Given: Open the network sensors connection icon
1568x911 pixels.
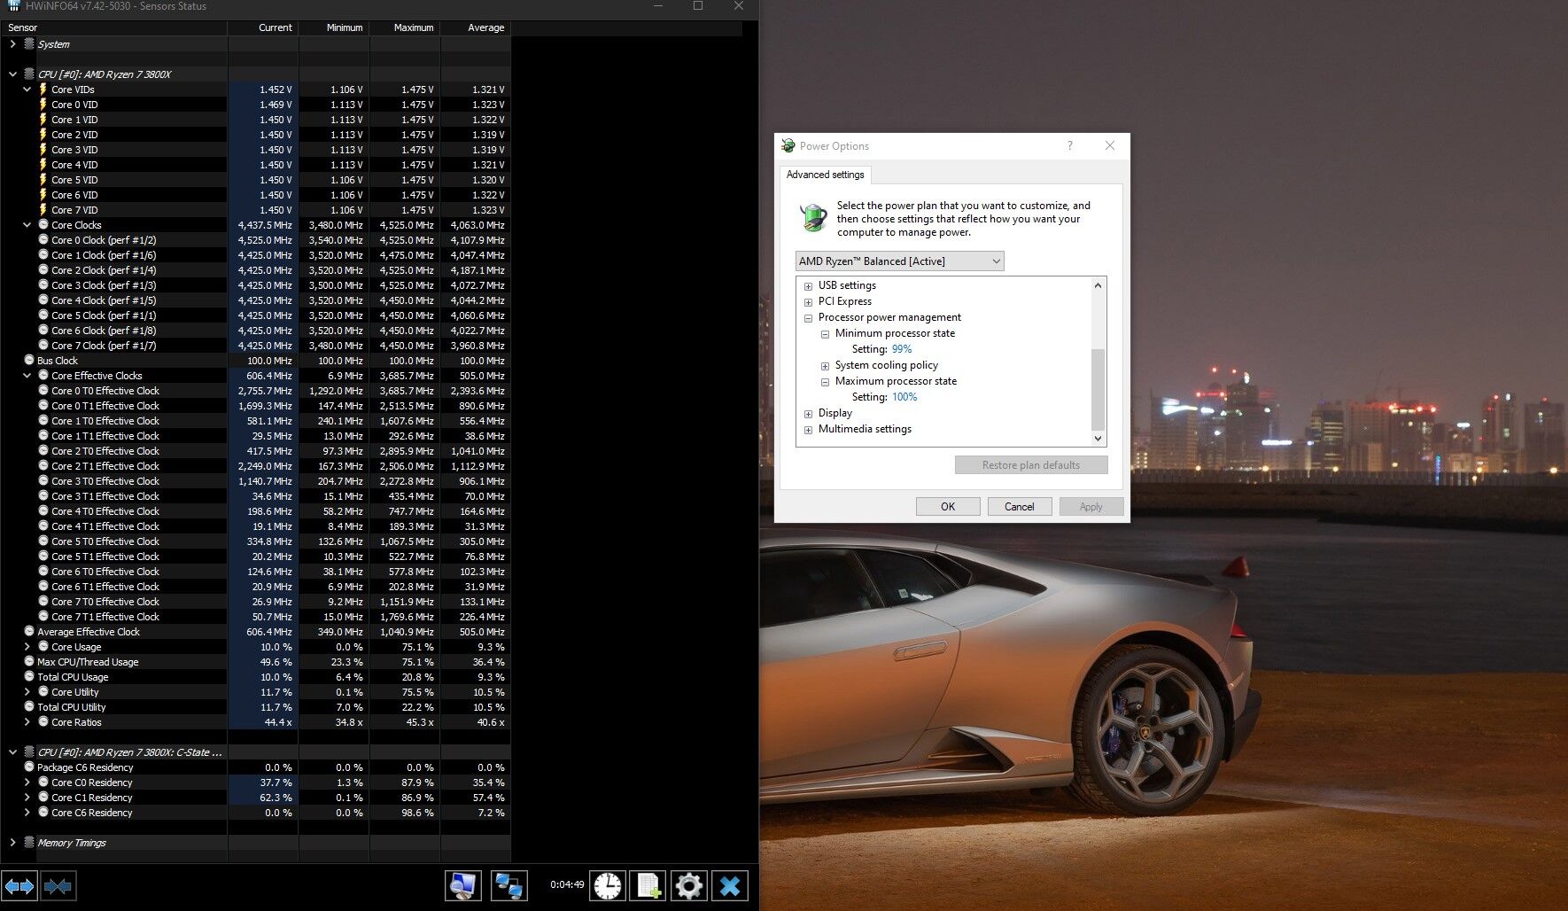Looking at the screenshot, I should [x=509, y=885].
